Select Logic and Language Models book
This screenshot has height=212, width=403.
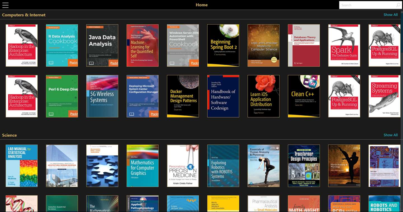pos(263,46)
